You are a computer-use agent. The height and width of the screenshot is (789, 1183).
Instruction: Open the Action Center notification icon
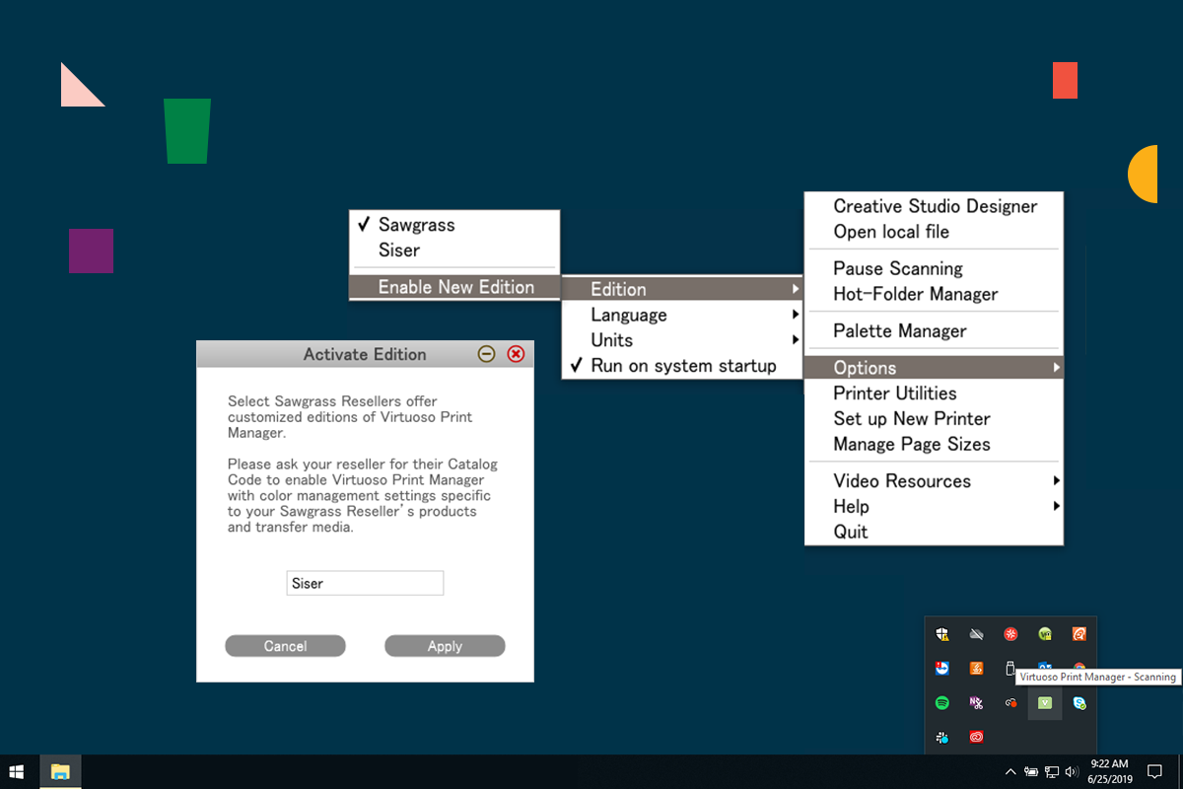[1155, 771]
